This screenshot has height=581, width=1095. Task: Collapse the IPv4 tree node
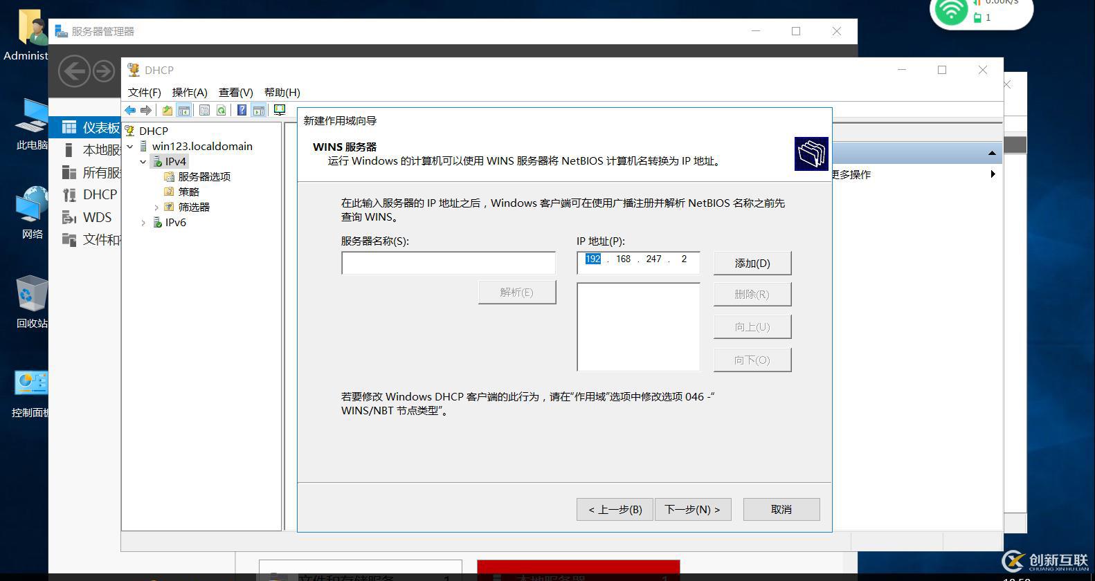coord(143,161)
